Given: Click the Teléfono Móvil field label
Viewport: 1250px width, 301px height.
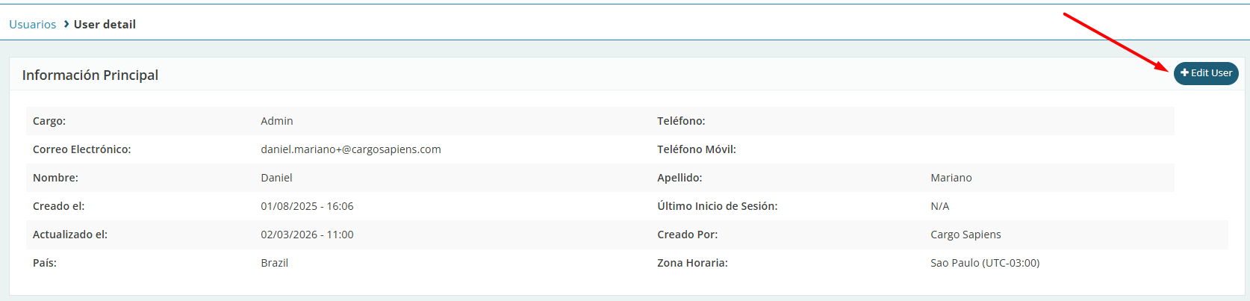Looking at the screenshot, I should (697, 149).
